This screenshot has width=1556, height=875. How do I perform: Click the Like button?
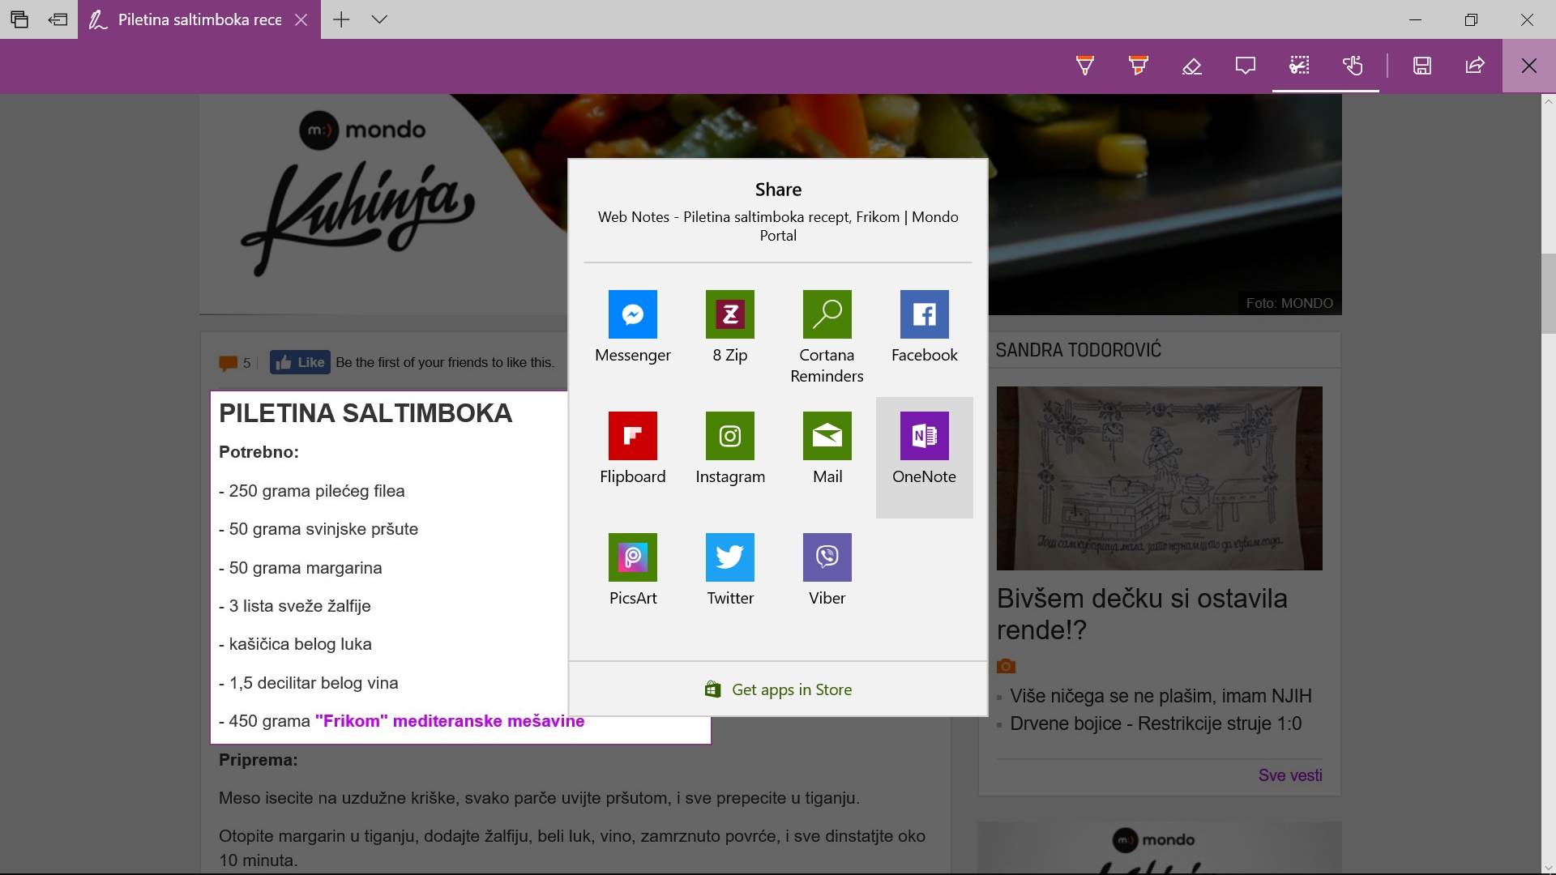(x=299, y=362)
